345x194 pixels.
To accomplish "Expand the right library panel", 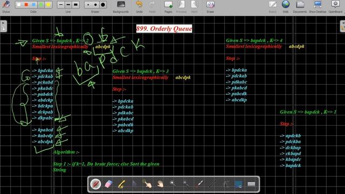I will pyautogui.click(x=342, y=26).
